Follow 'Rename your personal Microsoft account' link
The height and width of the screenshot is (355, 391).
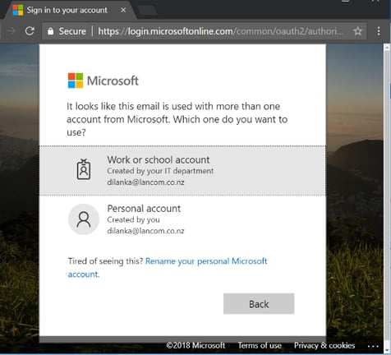coord(168,267)
